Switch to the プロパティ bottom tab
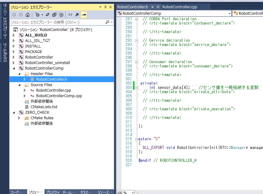The image size is (263, 194). [53, 192]
